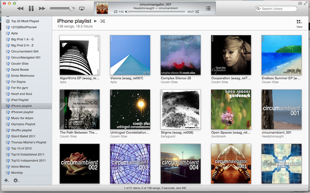Open the search options magnifier dropdown
This screenshot has height=193, width=310.
pyautogui.click(x=258, y=9)
